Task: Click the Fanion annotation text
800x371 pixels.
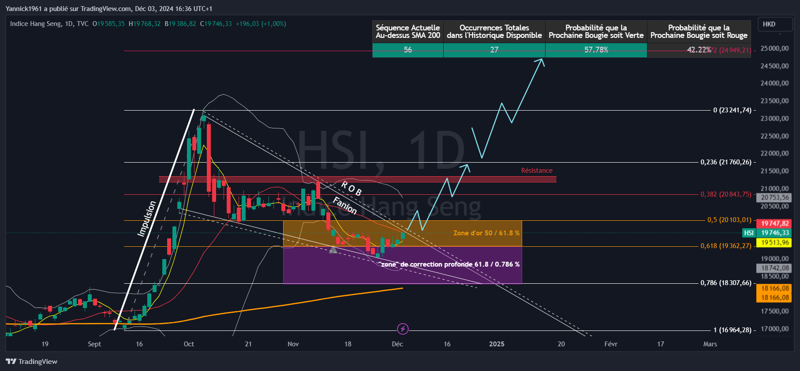Action: 345,205
